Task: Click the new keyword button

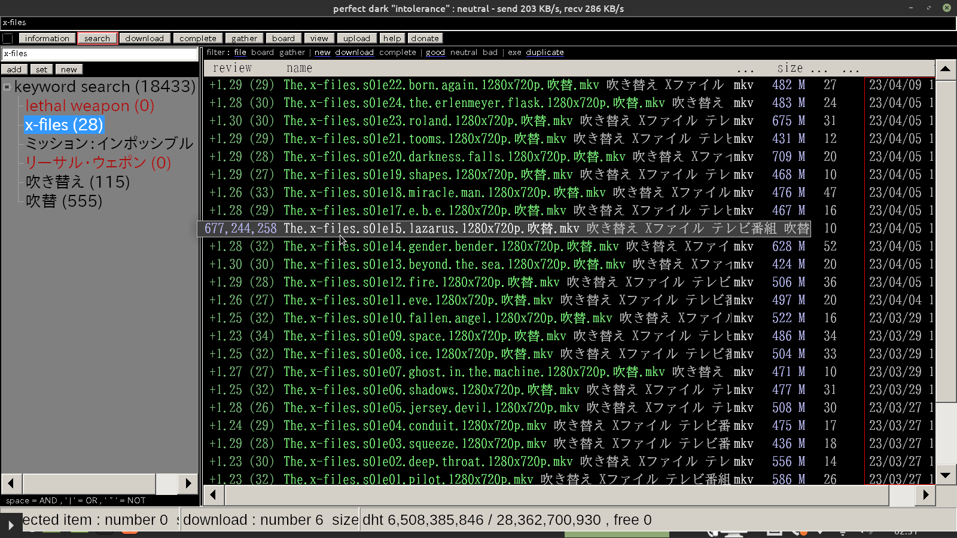Action: [x=69, y=69]
